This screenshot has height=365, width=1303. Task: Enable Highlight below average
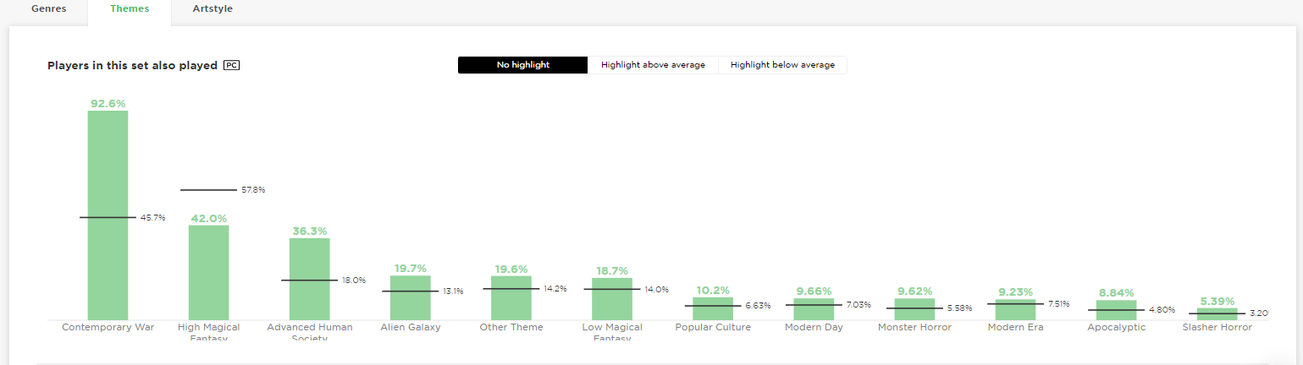tap(782, 65)
